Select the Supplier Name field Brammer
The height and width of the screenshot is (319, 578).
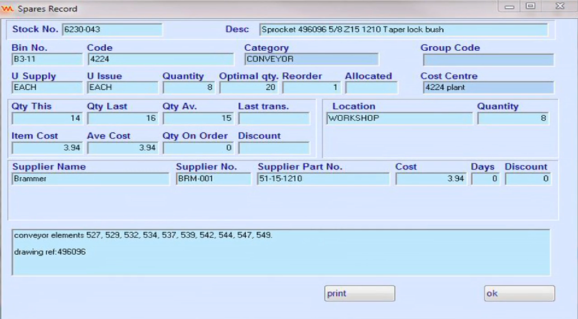point(90,179)
